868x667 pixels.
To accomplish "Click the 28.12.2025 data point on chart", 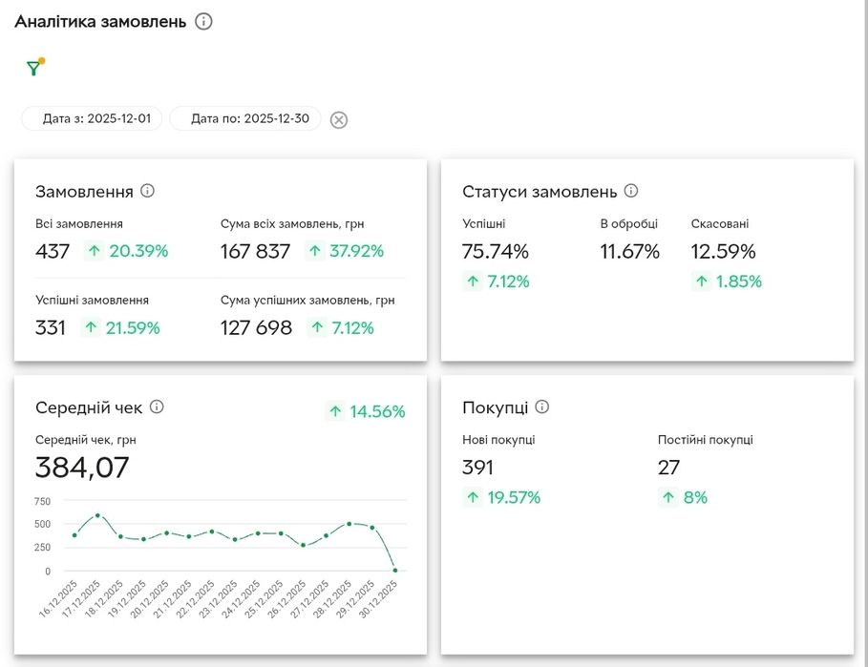I will (x=349, y=524).
